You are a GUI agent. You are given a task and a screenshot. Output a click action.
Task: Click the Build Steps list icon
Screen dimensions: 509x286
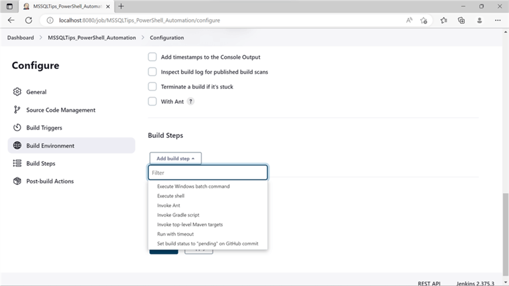pos(17,163)
